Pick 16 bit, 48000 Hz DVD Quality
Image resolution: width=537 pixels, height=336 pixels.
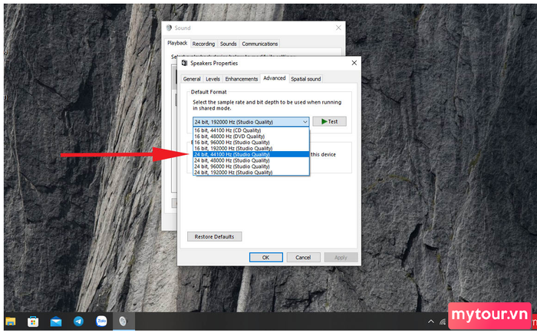251,137
